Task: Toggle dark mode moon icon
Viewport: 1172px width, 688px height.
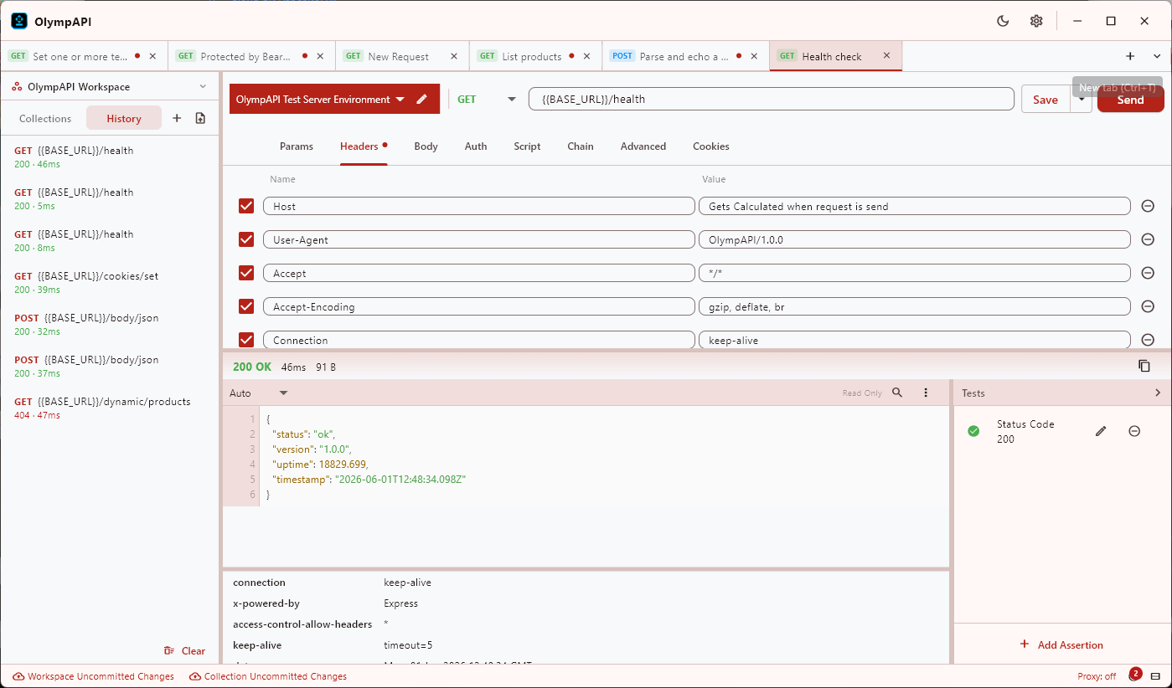Action: pyautogui.click(x=1003, y=21)
